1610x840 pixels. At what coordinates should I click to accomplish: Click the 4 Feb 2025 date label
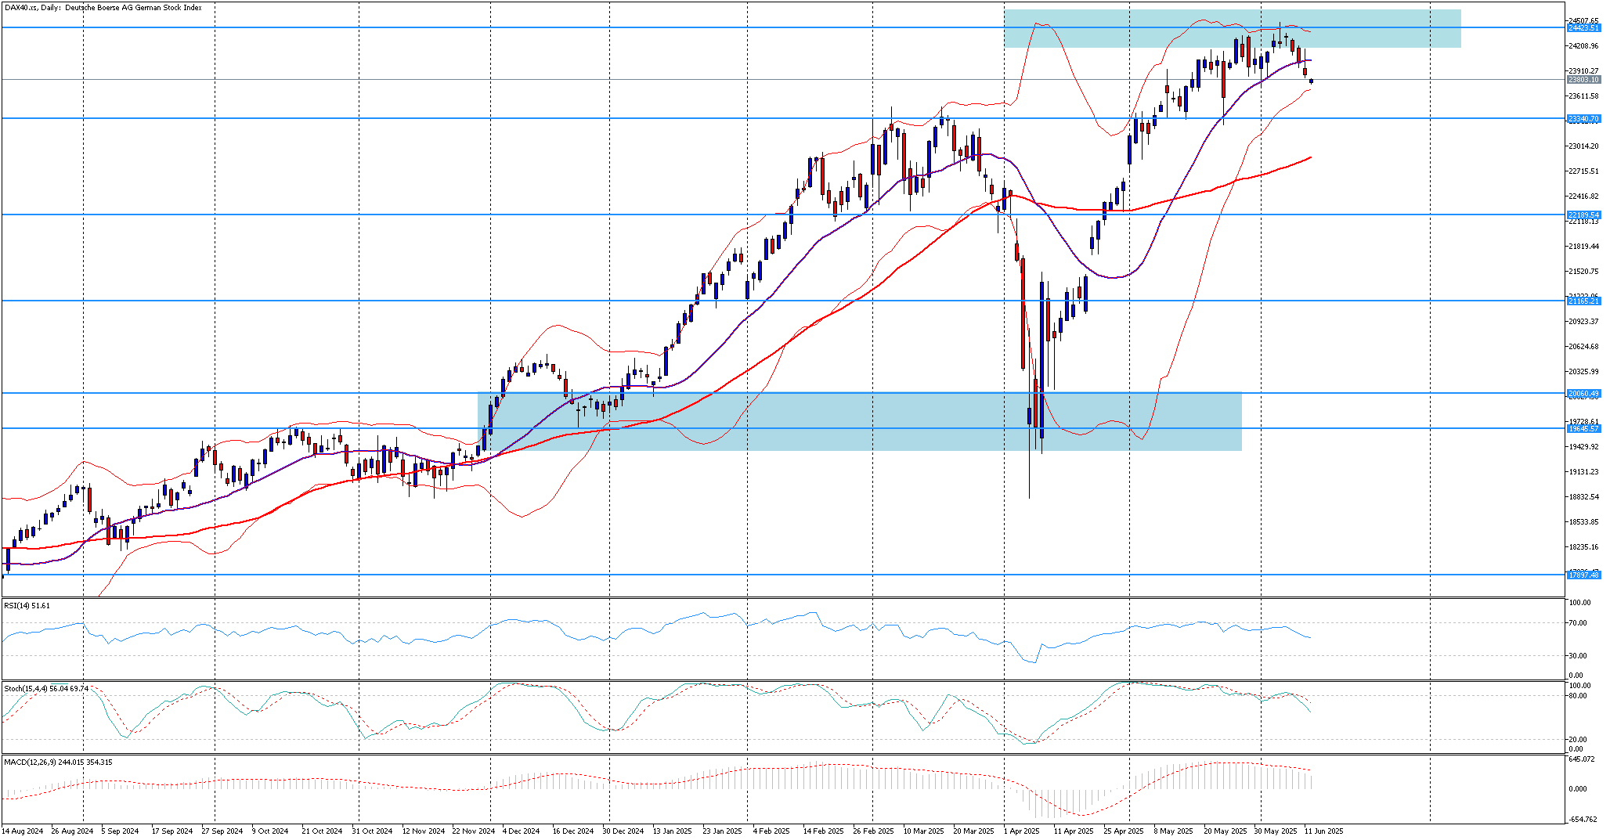pos(771,831)
